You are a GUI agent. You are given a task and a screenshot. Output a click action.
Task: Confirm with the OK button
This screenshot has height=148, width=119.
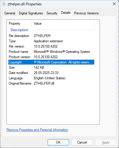pos(58,142)
